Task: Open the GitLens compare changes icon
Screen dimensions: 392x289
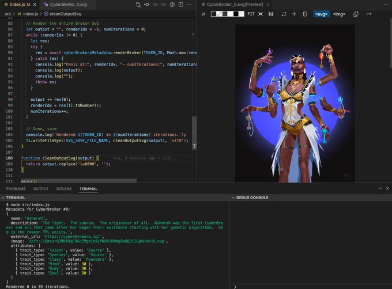Action: [138, 5]
